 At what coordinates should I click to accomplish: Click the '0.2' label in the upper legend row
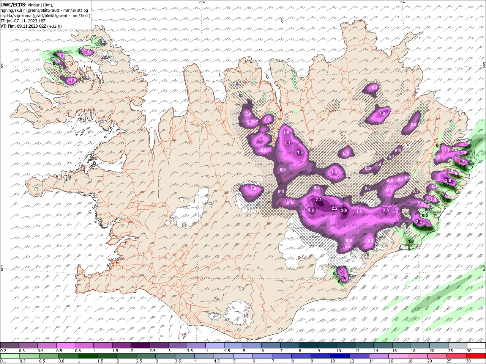pyautogui.click(x=3, y=351)
